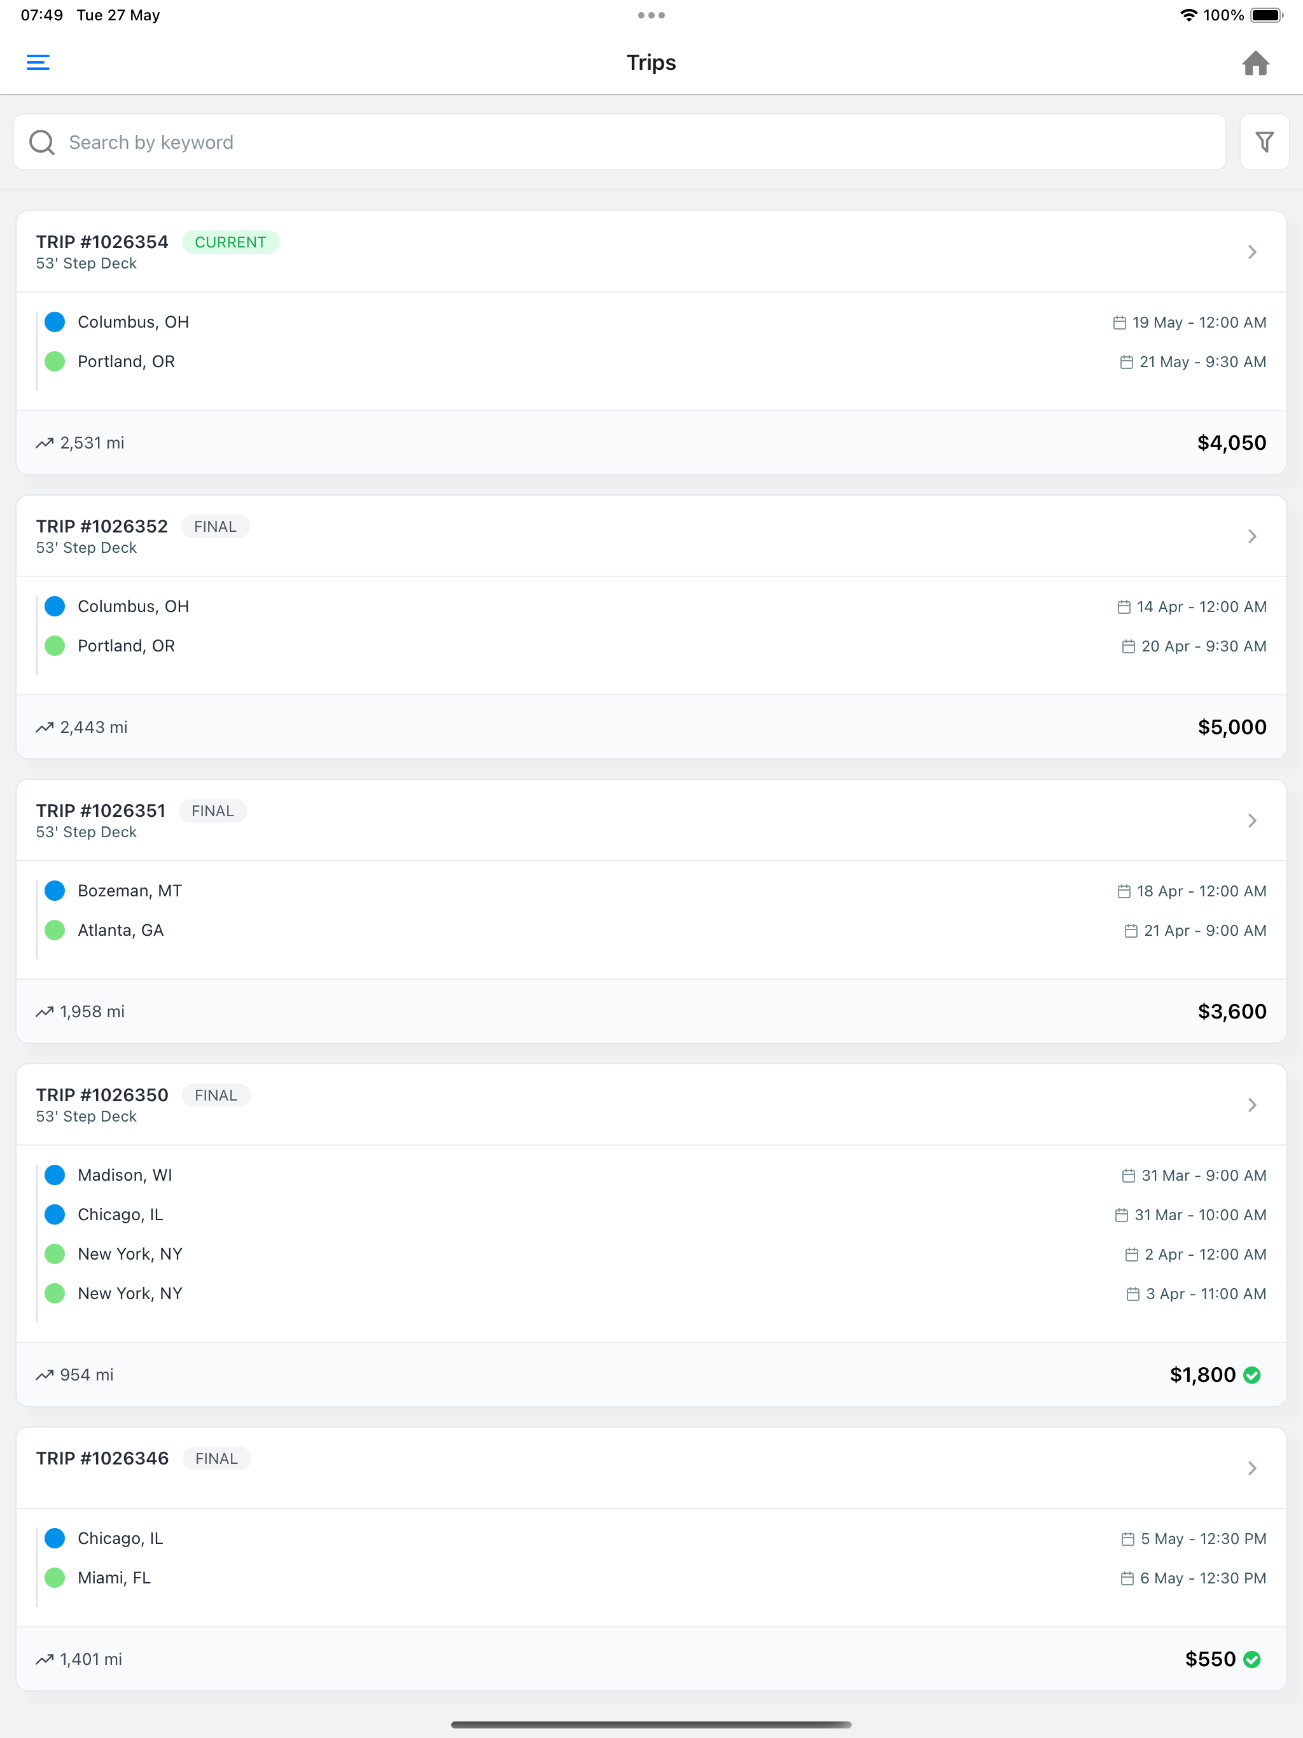The image size is (1303, 1738).
Task: Select blue pickup dot for Madison, WI
Action: tap(55, 1174)
